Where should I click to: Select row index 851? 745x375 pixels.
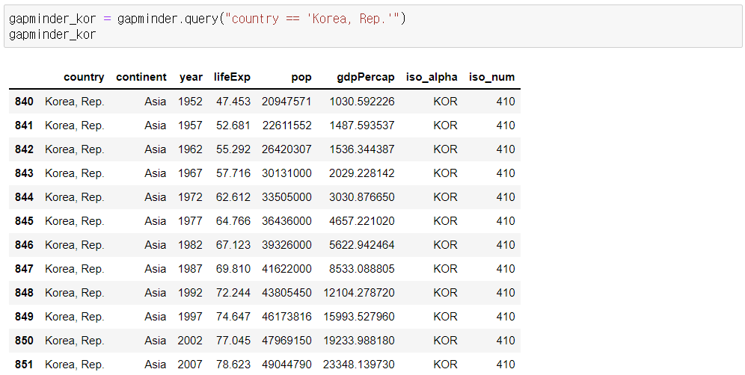point(24,365)
